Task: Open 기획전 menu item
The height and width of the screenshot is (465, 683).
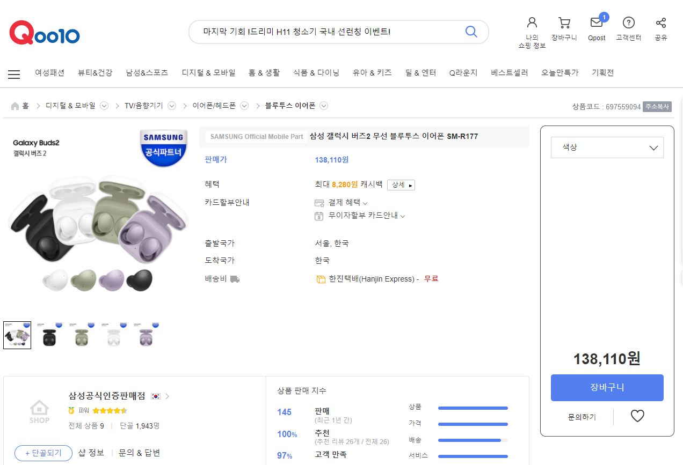Action: coord(602,72)
